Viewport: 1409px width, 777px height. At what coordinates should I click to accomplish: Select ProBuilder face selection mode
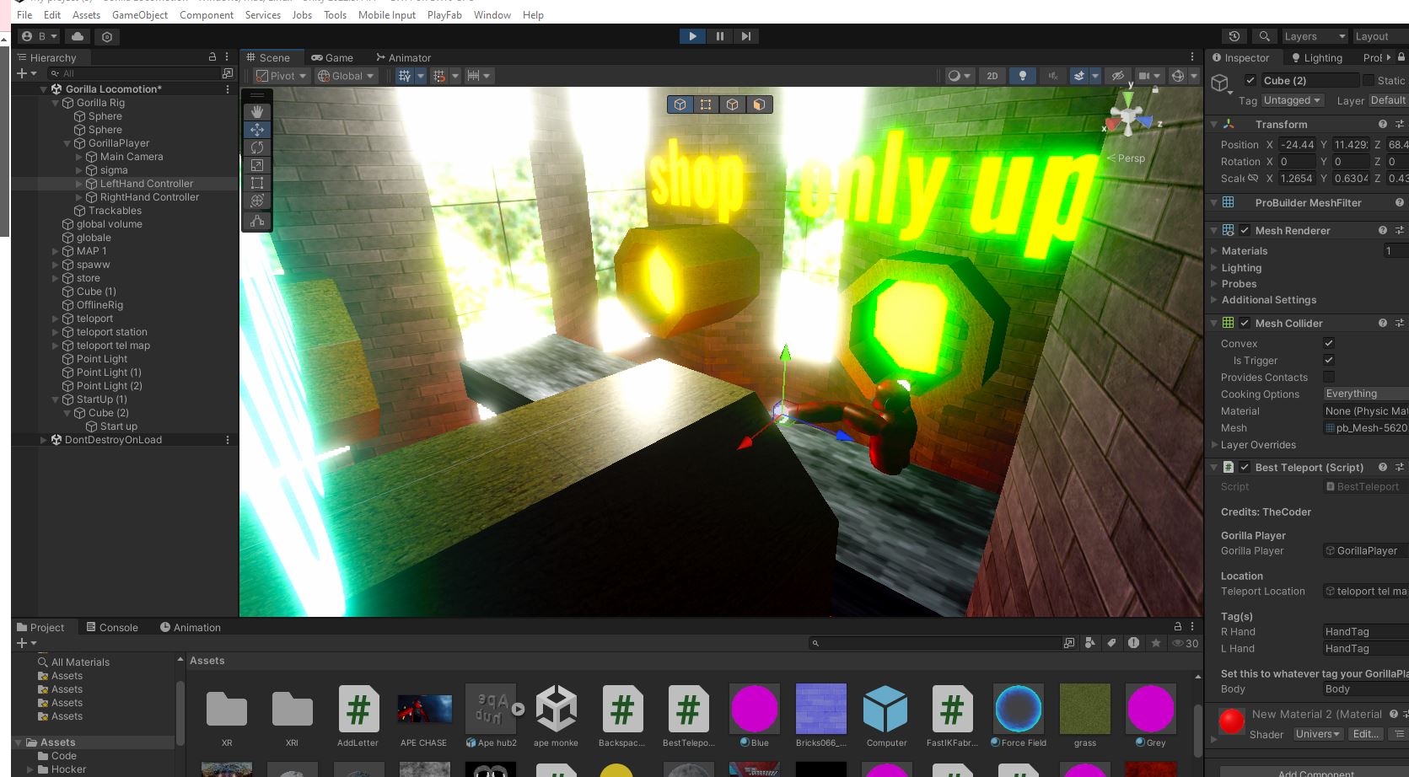point(759,104)
